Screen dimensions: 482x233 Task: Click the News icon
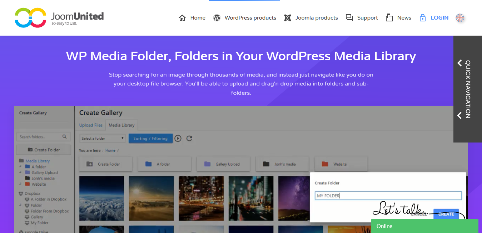pyautogui.click(x=389, y=18)
